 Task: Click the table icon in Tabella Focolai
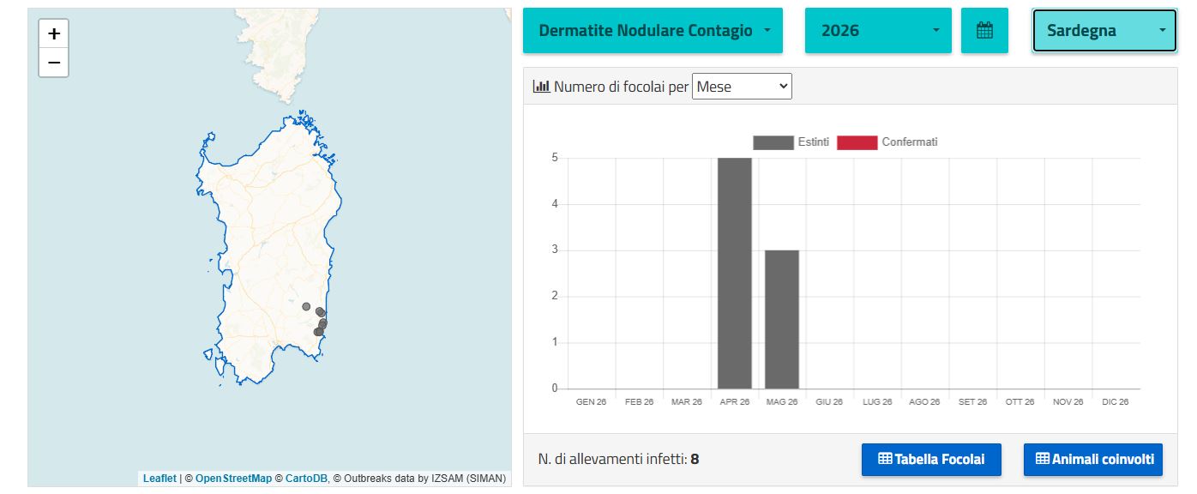885,459
